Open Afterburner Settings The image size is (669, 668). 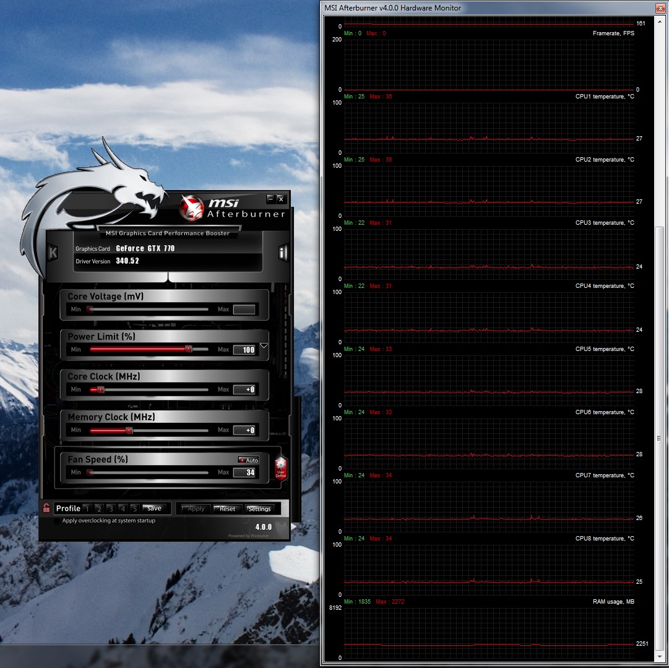259,509
